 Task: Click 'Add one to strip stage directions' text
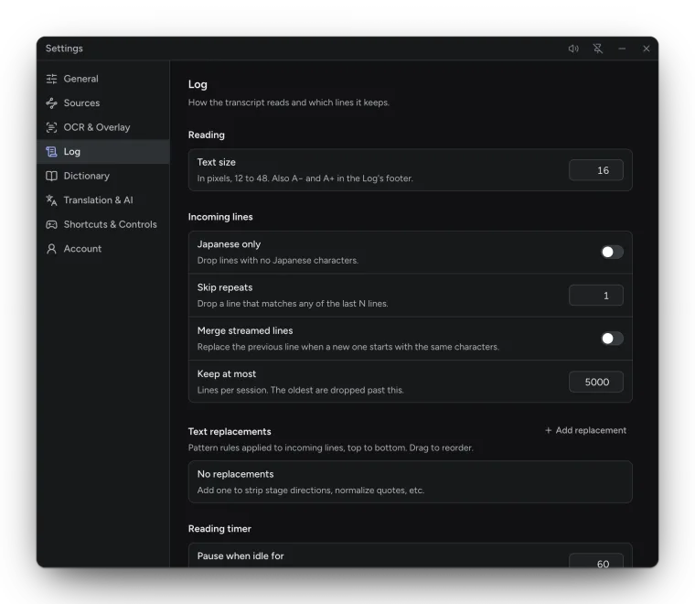click(x=311, y=491)
